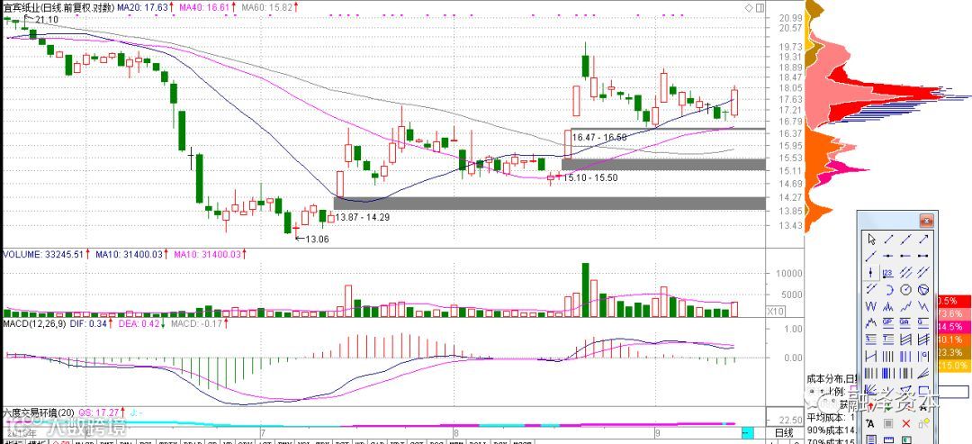Click the MACD(12,26,9) indicator title
This screenshot has width=972, height=444.
point(35,323)
